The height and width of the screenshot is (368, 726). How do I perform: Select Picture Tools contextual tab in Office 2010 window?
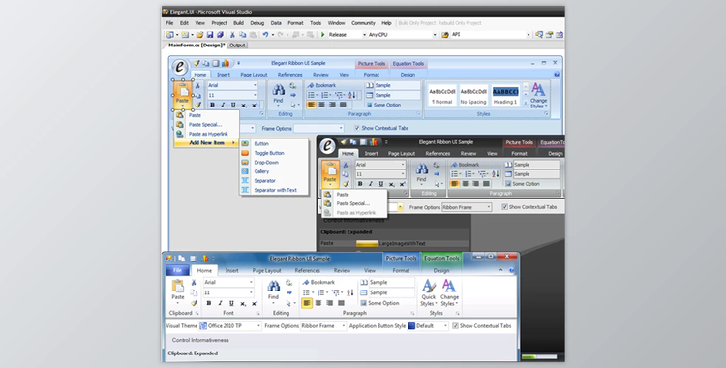point(401,259)
